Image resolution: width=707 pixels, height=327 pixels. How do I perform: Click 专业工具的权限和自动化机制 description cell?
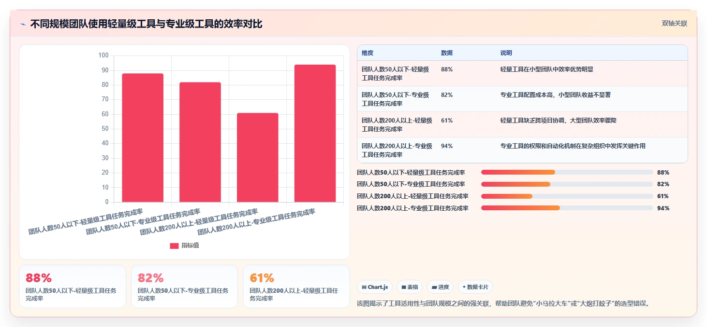(x=573, y=146)
